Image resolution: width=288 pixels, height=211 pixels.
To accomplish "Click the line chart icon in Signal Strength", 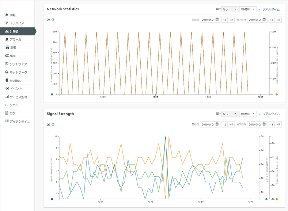I will coord(49,124).
